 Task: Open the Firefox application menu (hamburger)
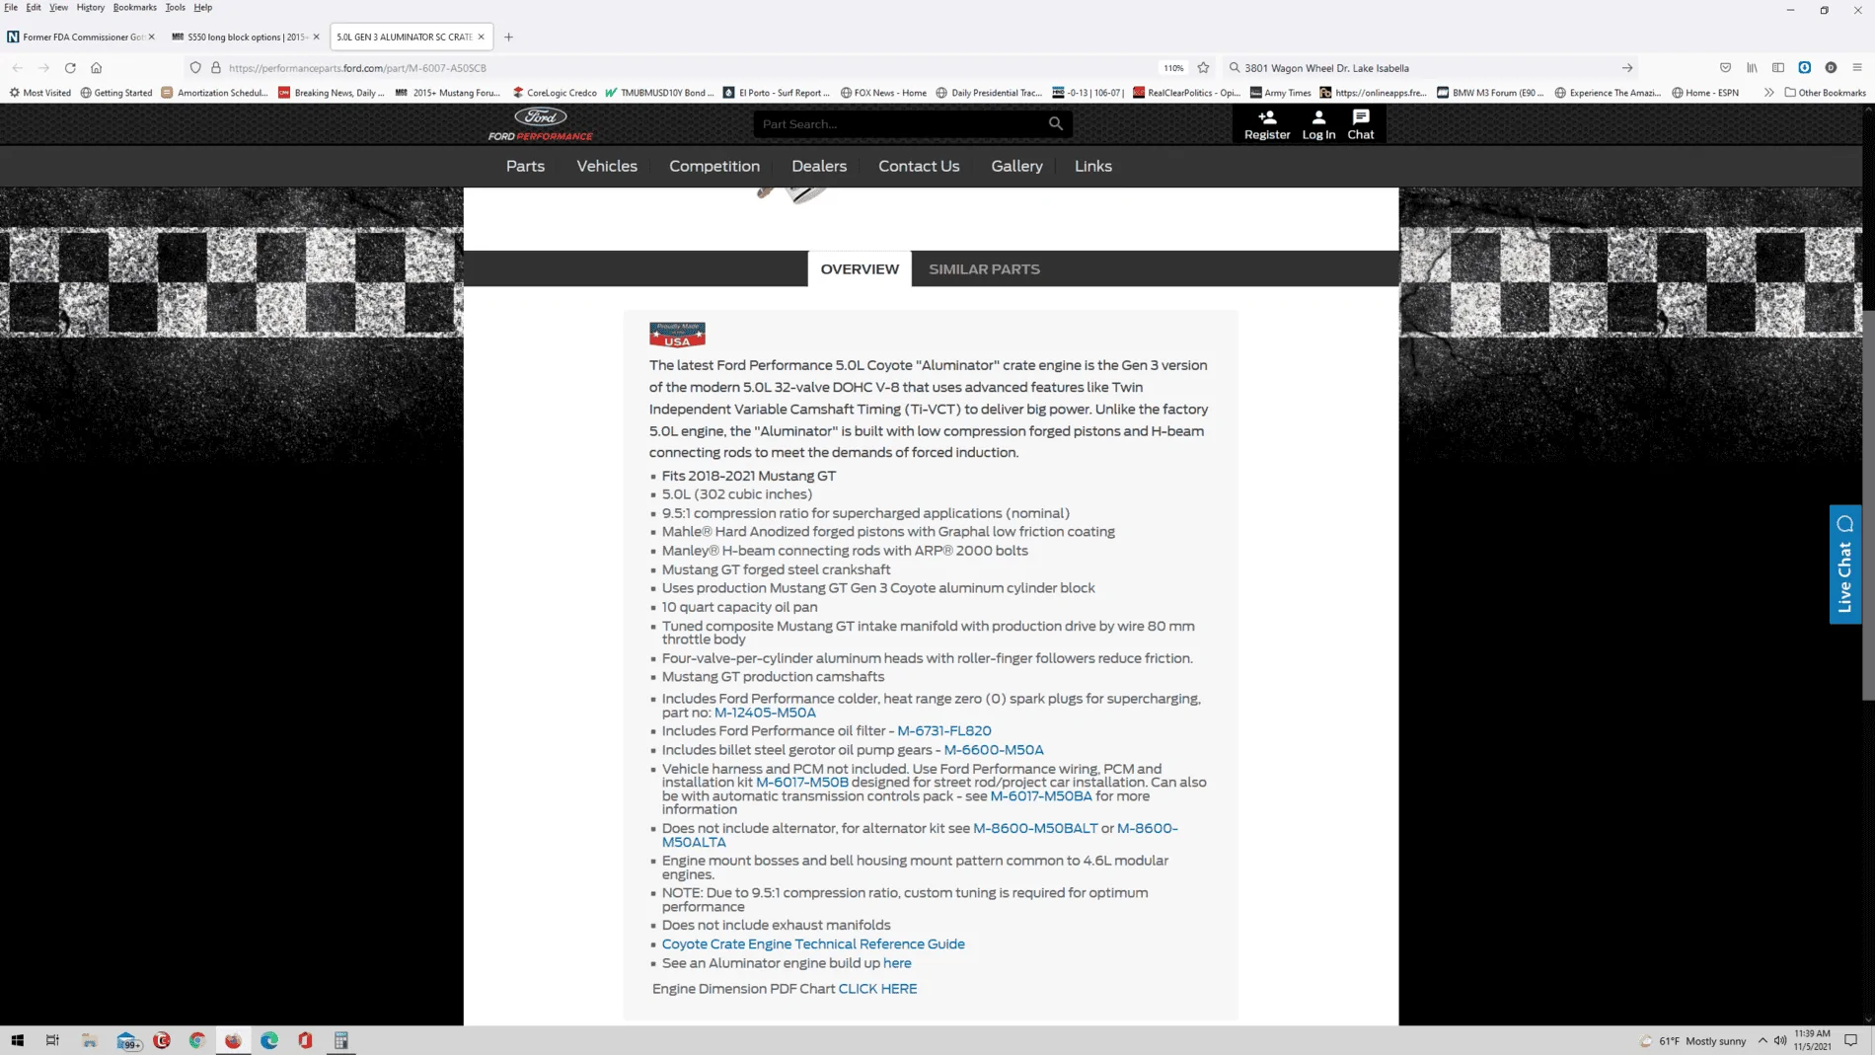[1857, 68]
